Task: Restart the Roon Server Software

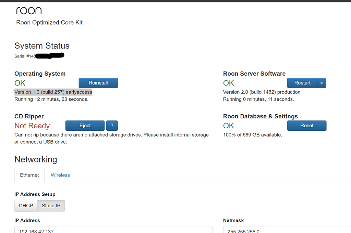Action: click(x=302, y=83)
